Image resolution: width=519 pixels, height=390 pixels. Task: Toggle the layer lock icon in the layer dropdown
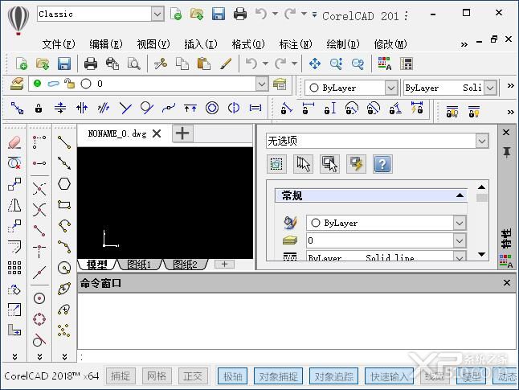70,83
